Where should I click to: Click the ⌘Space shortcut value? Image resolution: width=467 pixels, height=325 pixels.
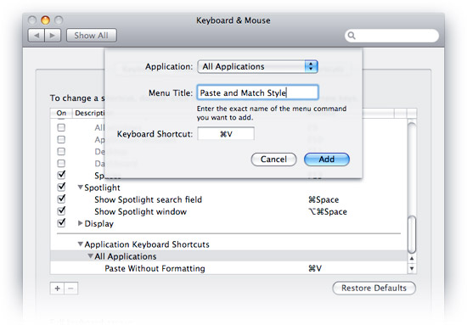(x=324, y=199)
